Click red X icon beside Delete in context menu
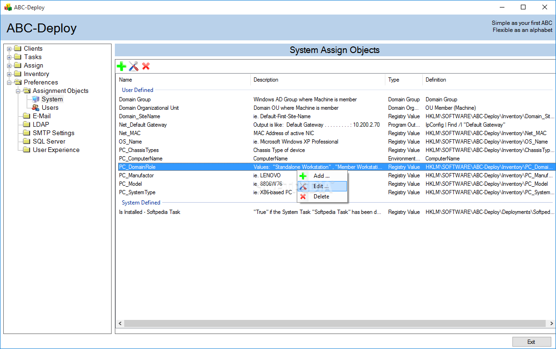 coord(303,197)
